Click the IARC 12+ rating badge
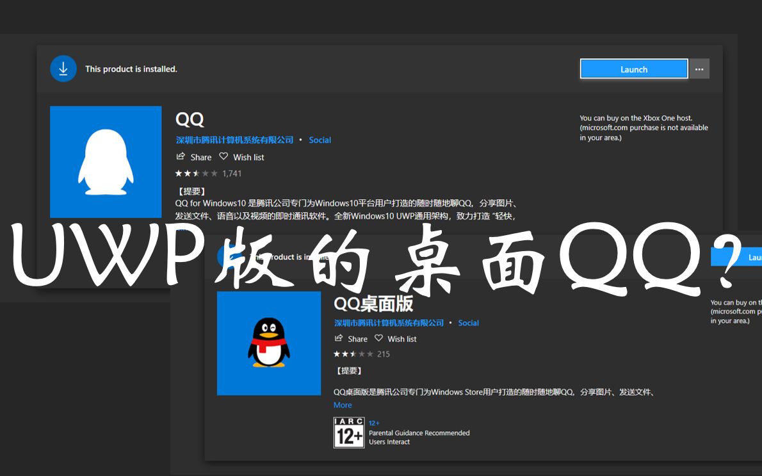 349,432
